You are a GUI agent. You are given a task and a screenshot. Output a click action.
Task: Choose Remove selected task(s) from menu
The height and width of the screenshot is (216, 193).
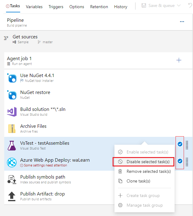tap(145, 171)
